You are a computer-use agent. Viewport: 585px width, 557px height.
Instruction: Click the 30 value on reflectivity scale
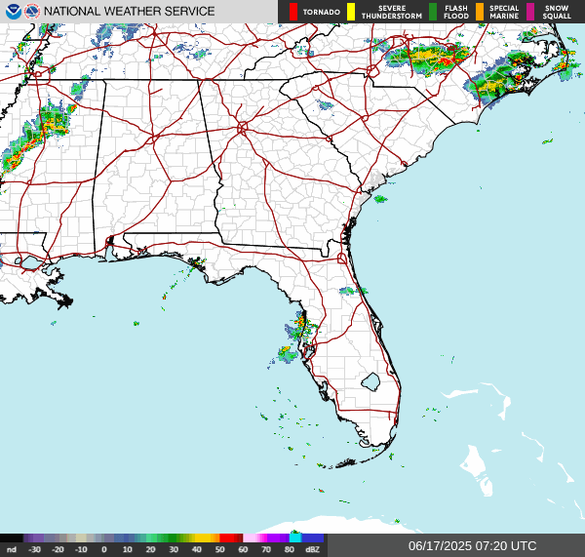tap(174, 549)
